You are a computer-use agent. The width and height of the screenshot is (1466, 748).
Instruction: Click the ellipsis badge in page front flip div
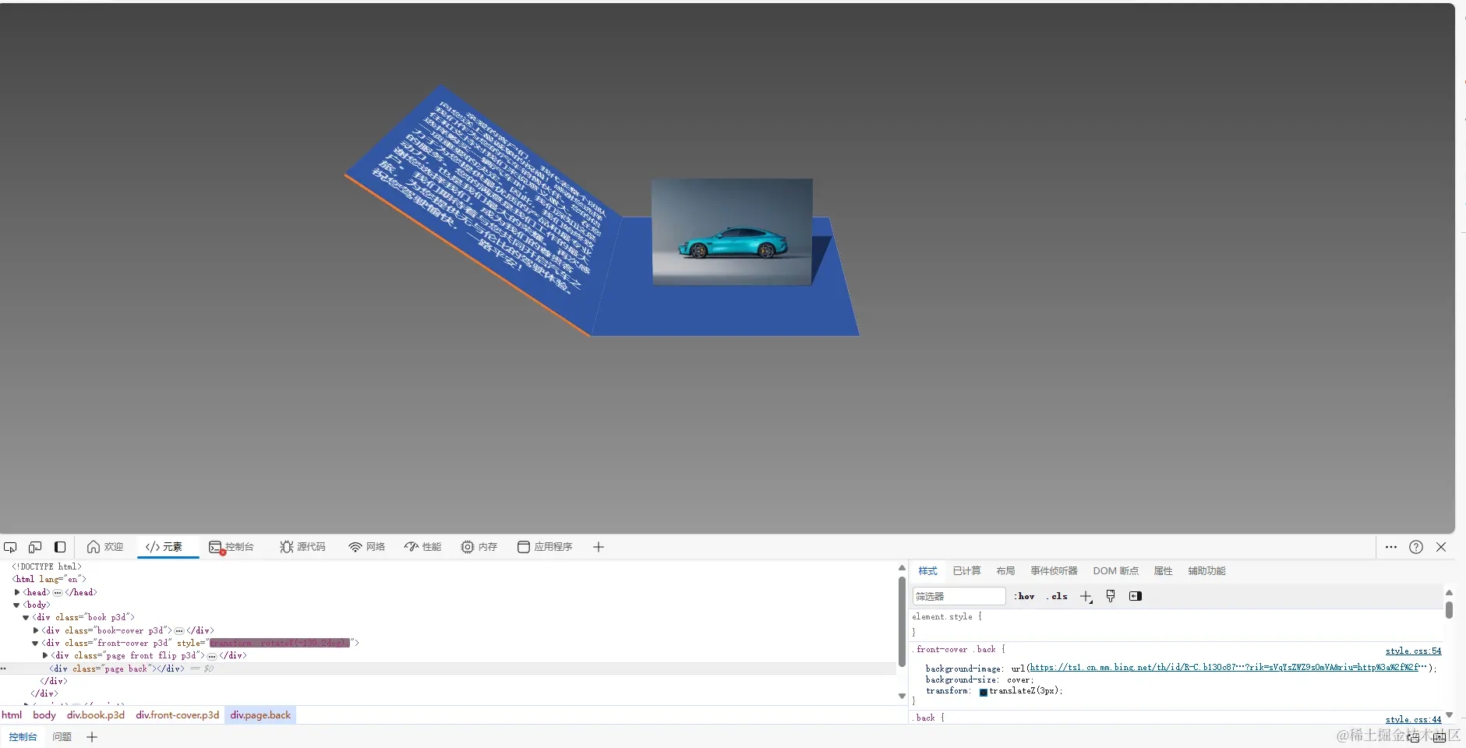click(212, 655)
